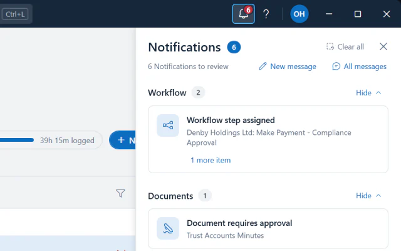
Task: Compose a New message
Action: pos(288,67)
